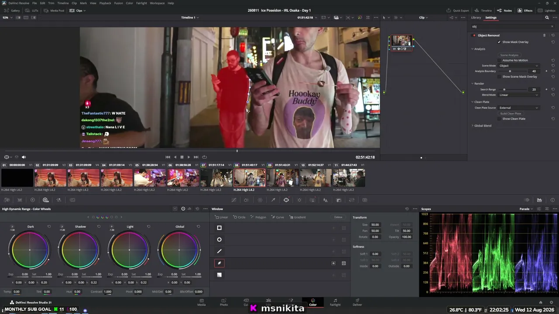Image resolution: width=559 pixels, height=314 pixels.
Task: Reset the Dark color wheel
Action: point(49,227)
